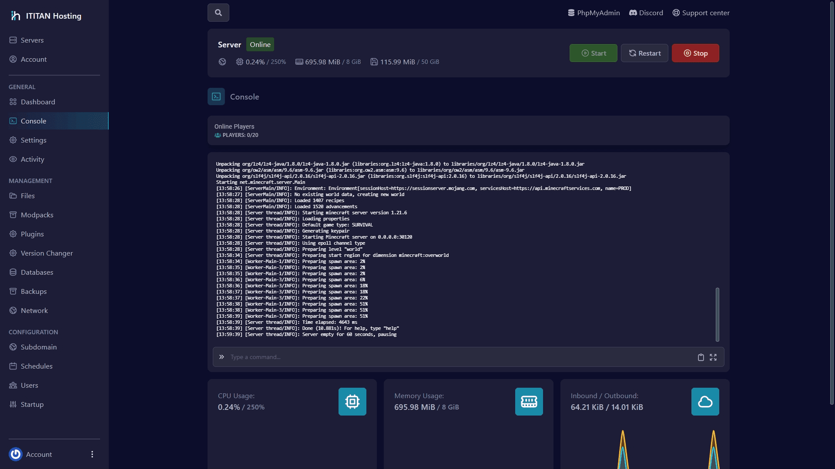835x469 pixels.
Task: Start the server
Action: [x=594, y=53]
